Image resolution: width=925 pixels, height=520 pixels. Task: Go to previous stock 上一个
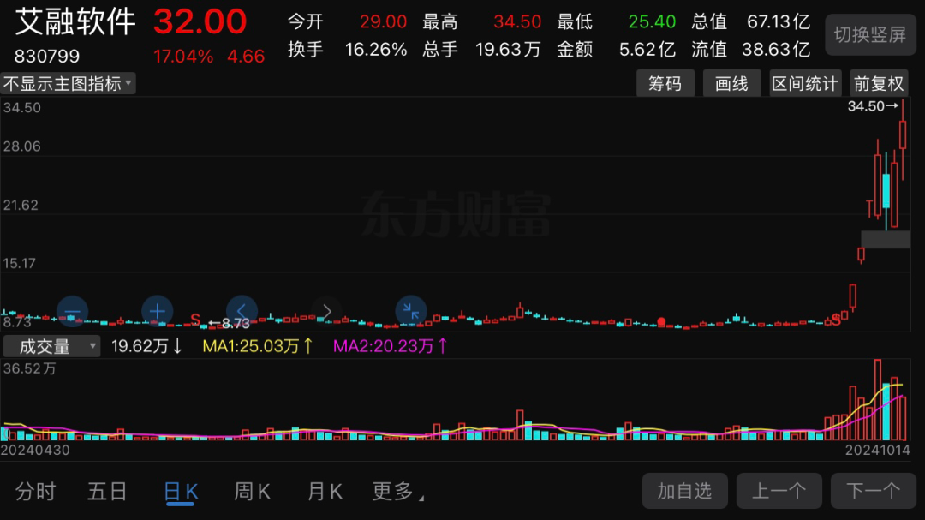pyautogui.click(x=779, y=491)
